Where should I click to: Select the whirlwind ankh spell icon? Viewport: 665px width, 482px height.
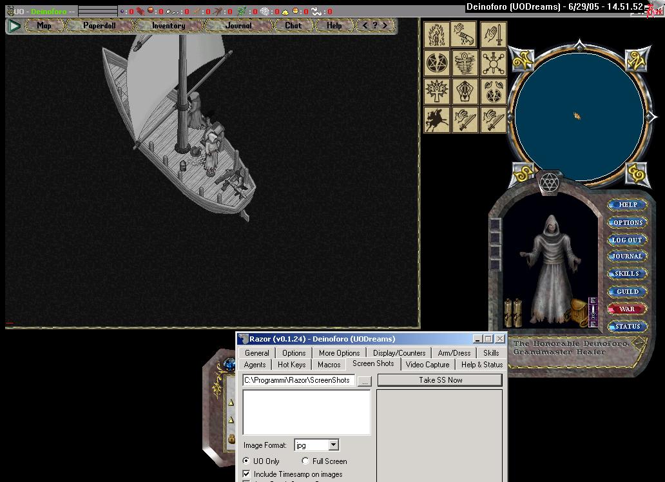pyautogui.click(x=465, y=63)
